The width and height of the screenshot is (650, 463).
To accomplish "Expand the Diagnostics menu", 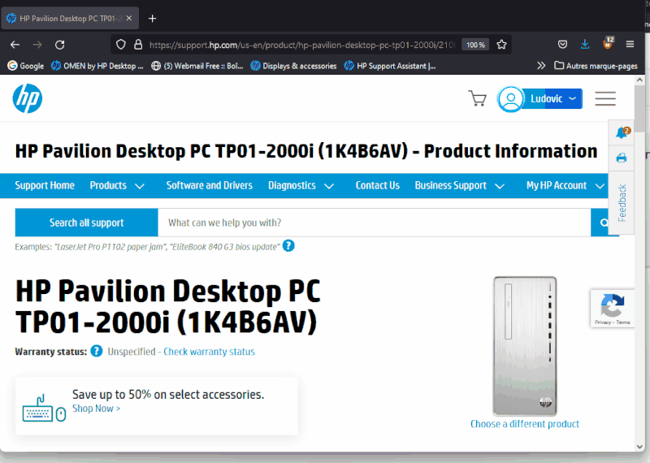I will 301,185.
